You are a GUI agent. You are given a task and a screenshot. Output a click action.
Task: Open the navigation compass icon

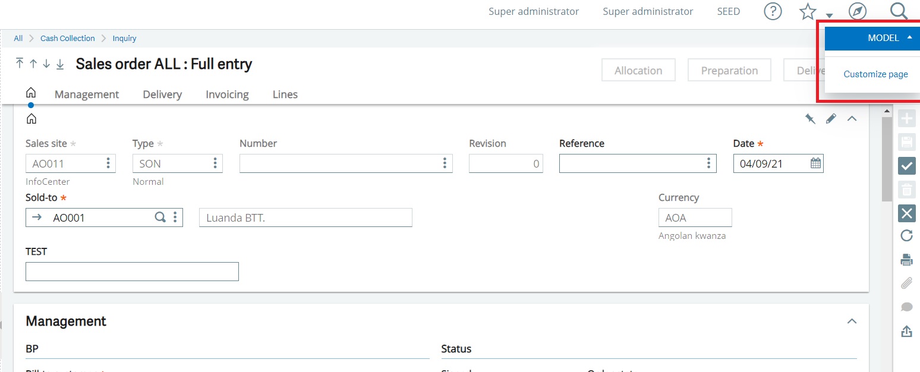(x=856, y=11)
